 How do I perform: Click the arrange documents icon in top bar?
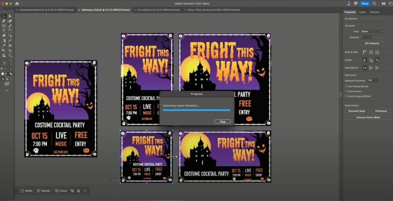pyautogui.click(x=383, y=3)
